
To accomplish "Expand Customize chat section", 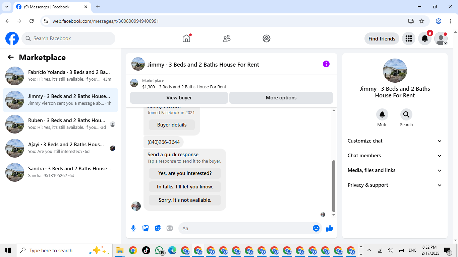I will pos(395,141).
